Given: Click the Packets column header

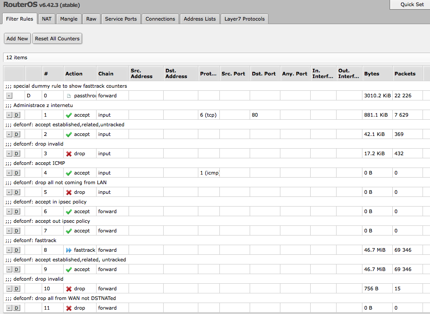Looking at the screenshot, I should click(x=408, y=73).
